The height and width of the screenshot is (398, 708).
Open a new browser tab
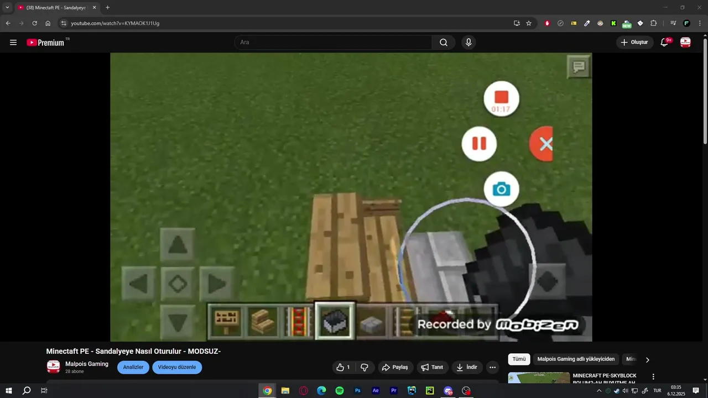click(x=107, y=8)
